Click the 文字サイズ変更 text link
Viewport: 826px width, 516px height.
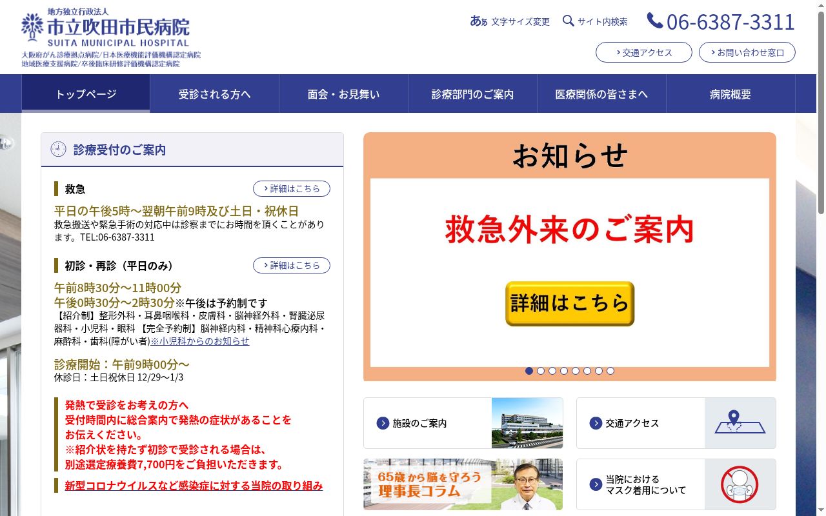pos(520,21)
